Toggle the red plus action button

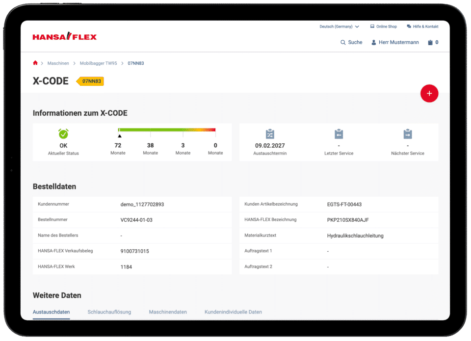pyautogui.click(x=429, y=93)
